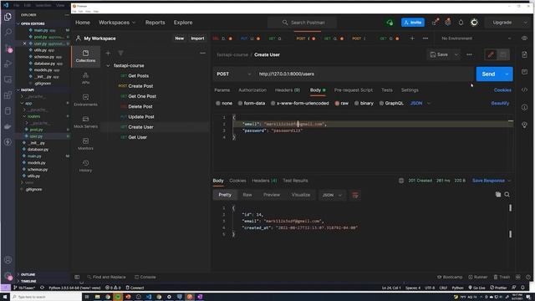Screen dimensions: 535x301
Task: Open the response JSON format dropdown
Action: [332, 195]
